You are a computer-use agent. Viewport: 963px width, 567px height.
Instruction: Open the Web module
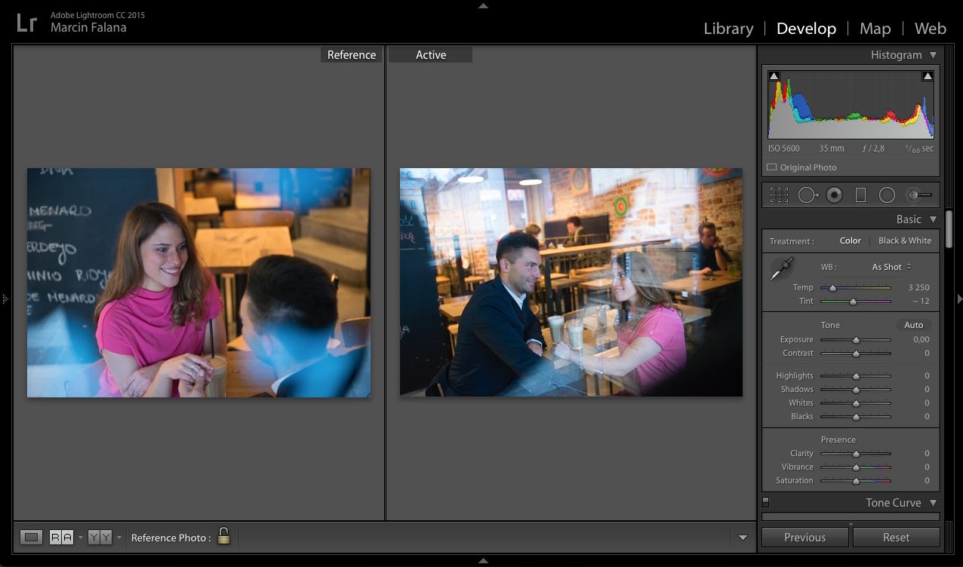930,29
